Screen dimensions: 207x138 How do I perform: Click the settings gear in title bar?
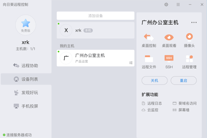pos(166,4)
